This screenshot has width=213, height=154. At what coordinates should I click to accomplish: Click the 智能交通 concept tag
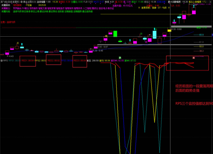(43, 8)
